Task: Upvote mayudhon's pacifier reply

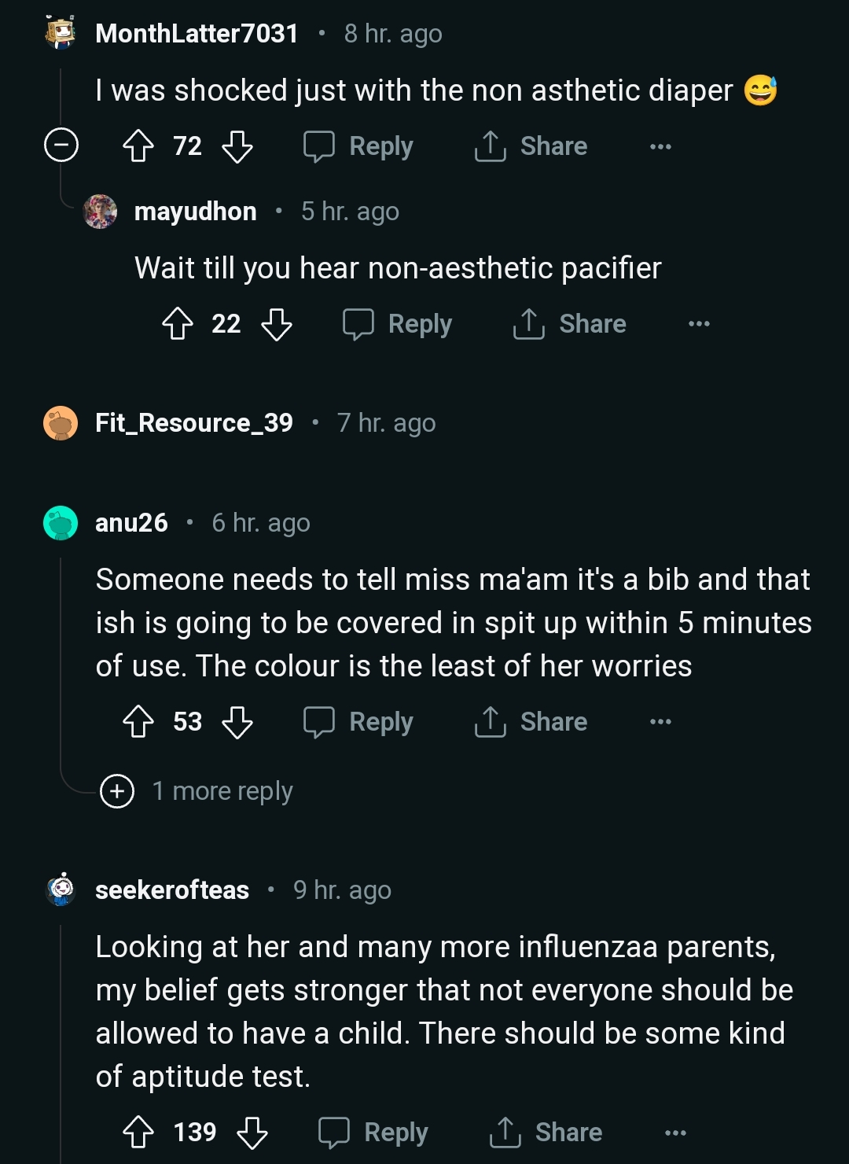Action: (x=178, y=324)
